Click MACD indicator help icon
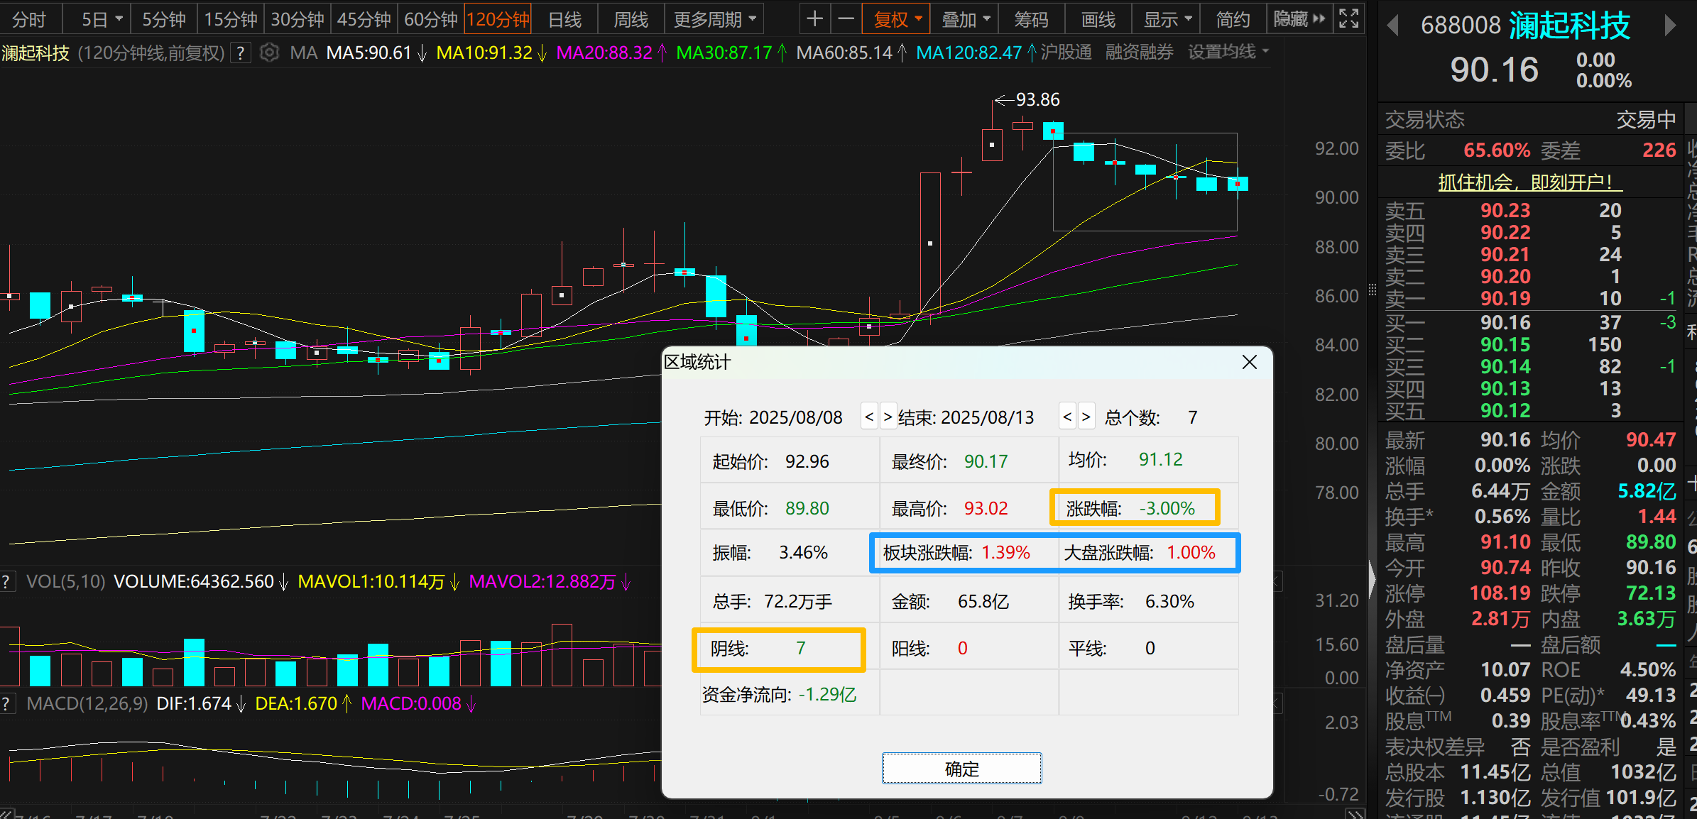Screen dimensions: 1697x819 [6, 704]
